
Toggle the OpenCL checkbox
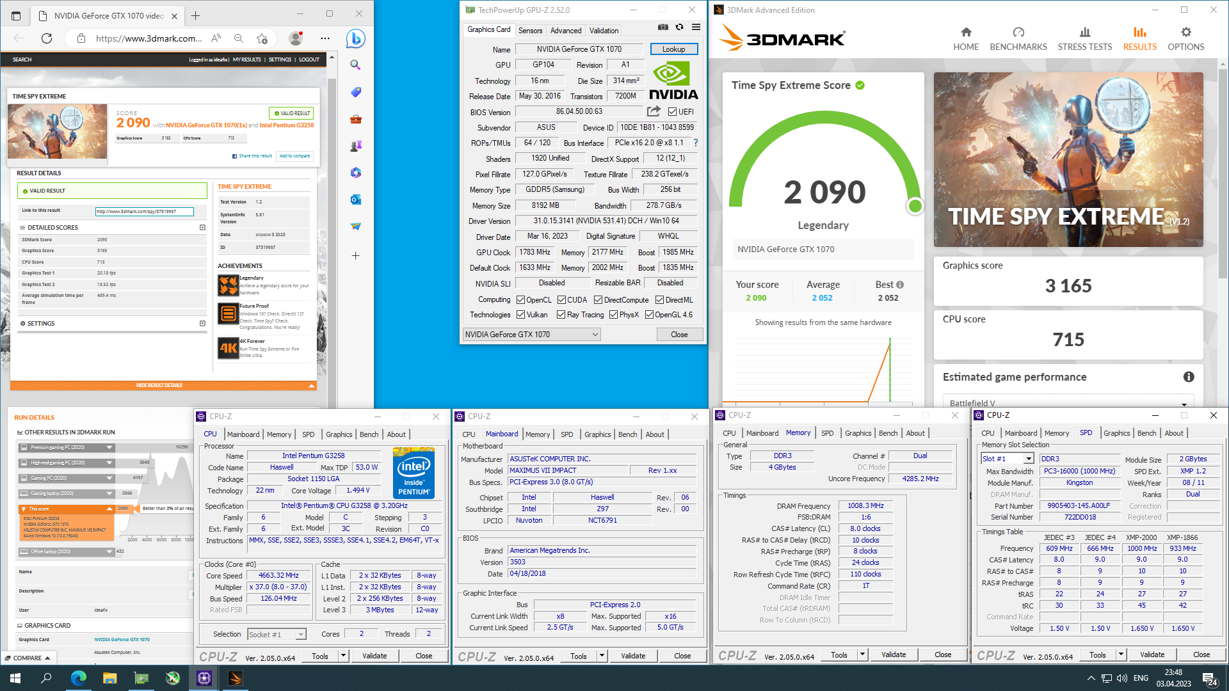click(520, 300)
